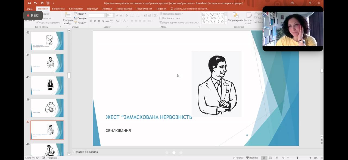The height and width of the screenshot is (160, 348).
Task: Adjust the zoom slider in status bar
Action: coord(297,158)
